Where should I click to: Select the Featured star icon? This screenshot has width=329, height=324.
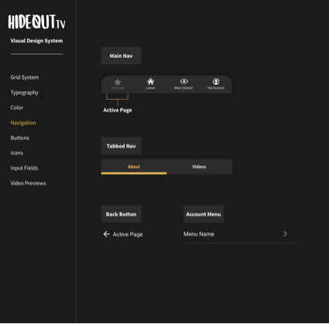click(x=118, y=82)
